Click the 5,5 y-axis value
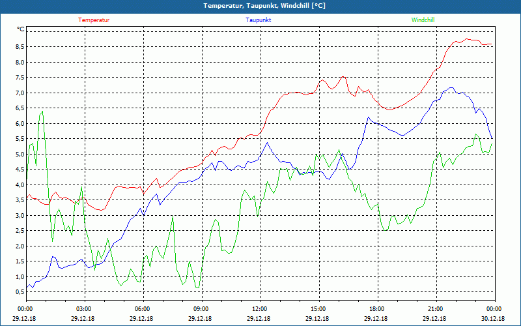 [21, 139]
